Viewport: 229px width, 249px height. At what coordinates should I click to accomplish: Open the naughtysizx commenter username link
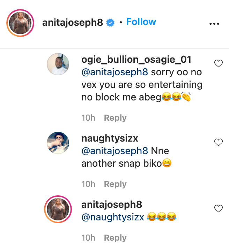(110, 138)
